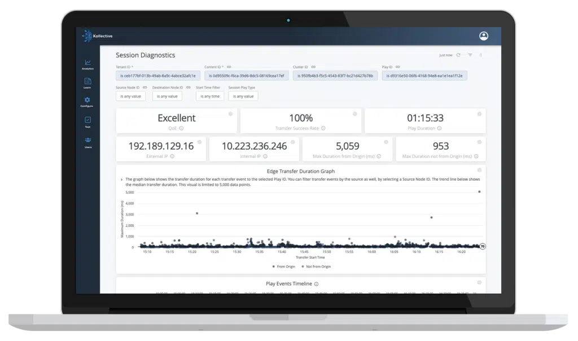This screenshot has height=341, width=578.
Task: Click info icon beside Play Events Timeline
Action: point(316,284)
